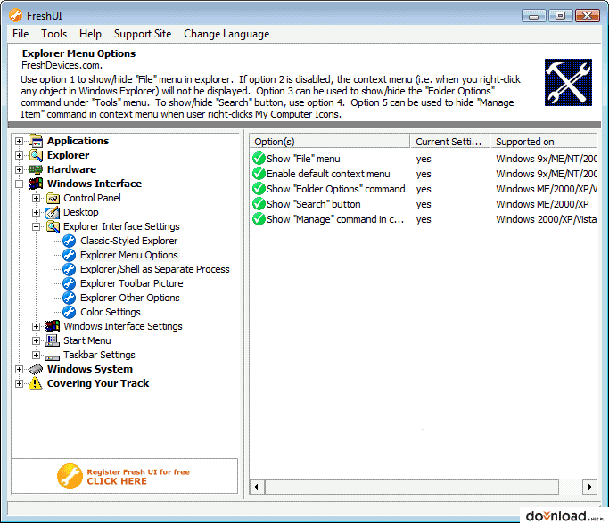Click the Applications folder icon in tree
Screen dimensions: 609x524
tap(36, 142)
